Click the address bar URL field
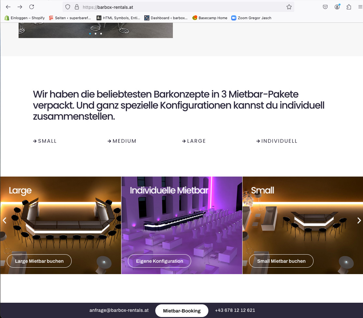Screen dimensions: 363x318 point(178,7)
